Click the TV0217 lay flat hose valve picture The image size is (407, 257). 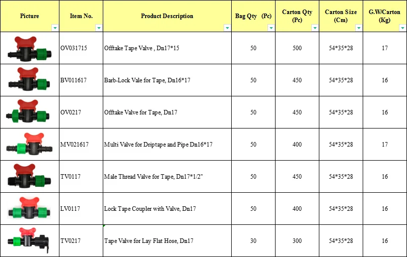28,240
